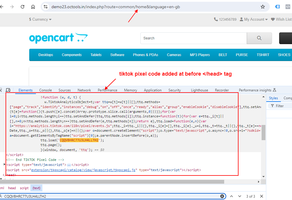The height and width of the screenshot is (200, 292).
Task: Open the Currency dropdown
Action: click(x=40, y=19)
